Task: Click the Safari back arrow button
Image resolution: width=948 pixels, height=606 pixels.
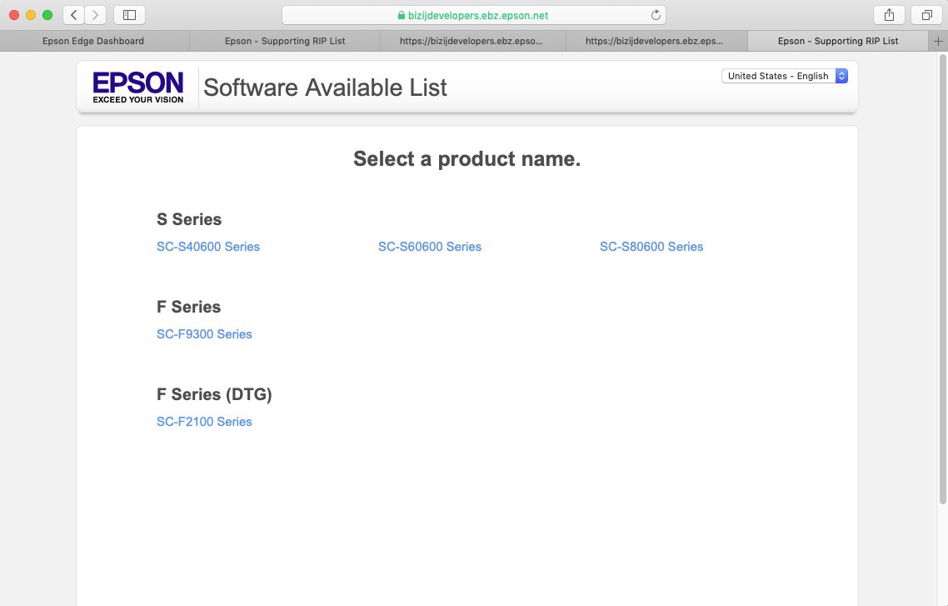Action: 74,15
